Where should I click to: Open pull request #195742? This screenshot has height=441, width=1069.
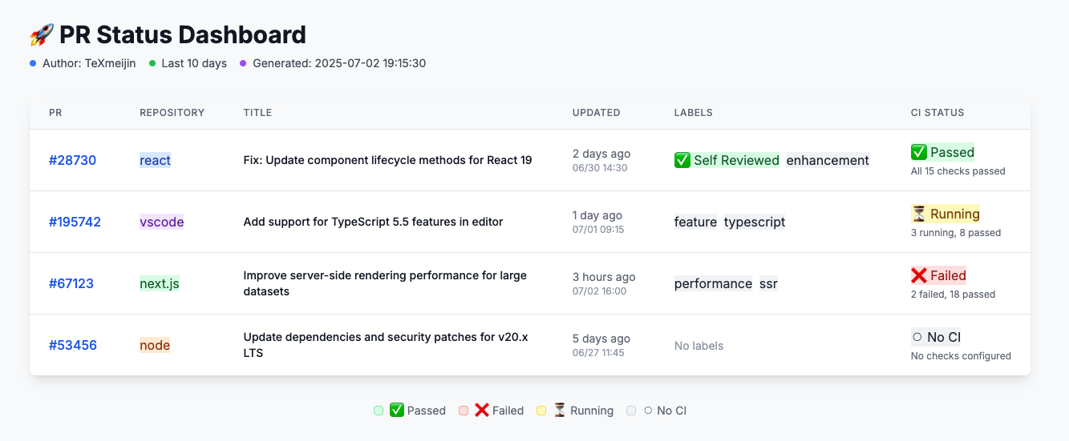[x=75, y=222]
